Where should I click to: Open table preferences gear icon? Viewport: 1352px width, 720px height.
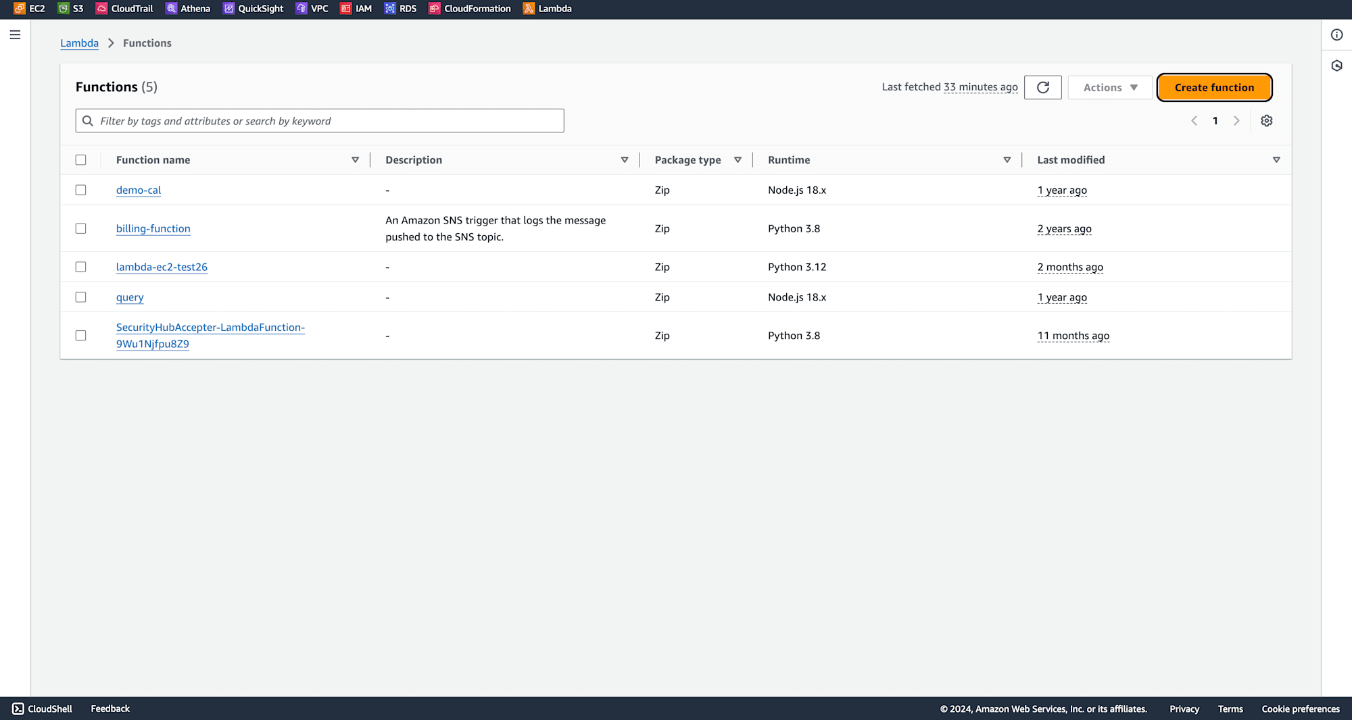point(1266,121)
